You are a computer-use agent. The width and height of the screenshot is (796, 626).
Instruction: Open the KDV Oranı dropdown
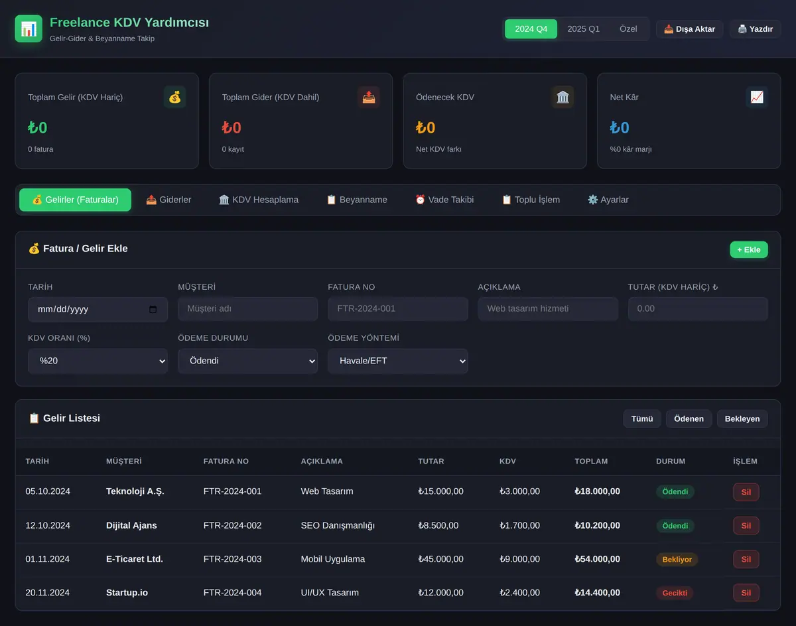98,361
